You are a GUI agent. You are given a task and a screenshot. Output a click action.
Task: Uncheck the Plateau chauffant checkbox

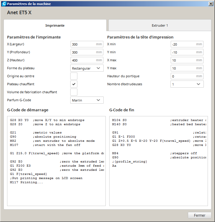(74, 84)
